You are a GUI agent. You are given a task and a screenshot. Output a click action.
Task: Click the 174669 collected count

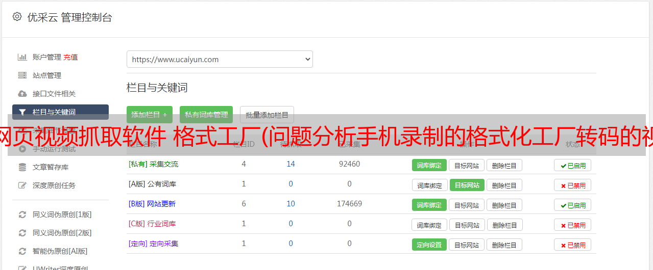(x=349, y=204)
